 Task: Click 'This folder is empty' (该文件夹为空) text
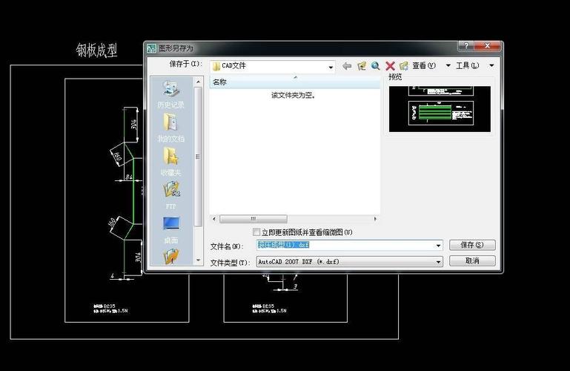(x=294, y=95)
